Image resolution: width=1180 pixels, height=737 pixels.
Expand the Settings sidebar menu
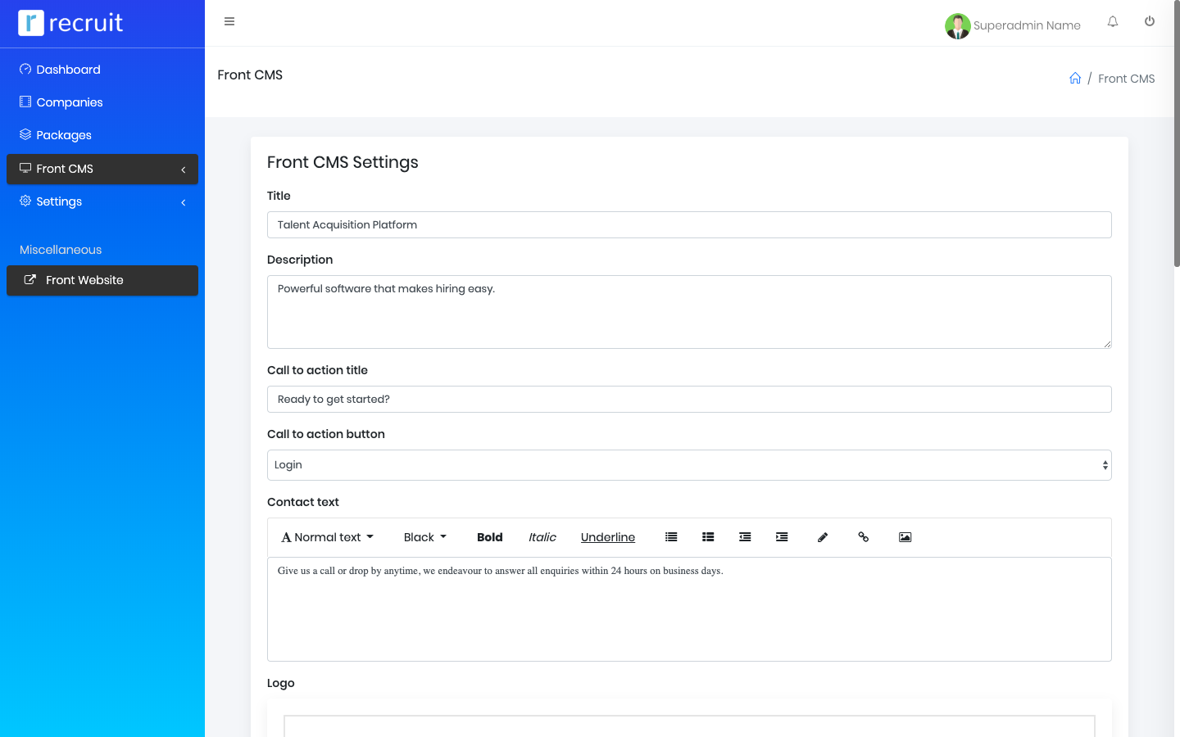(102, 201)
